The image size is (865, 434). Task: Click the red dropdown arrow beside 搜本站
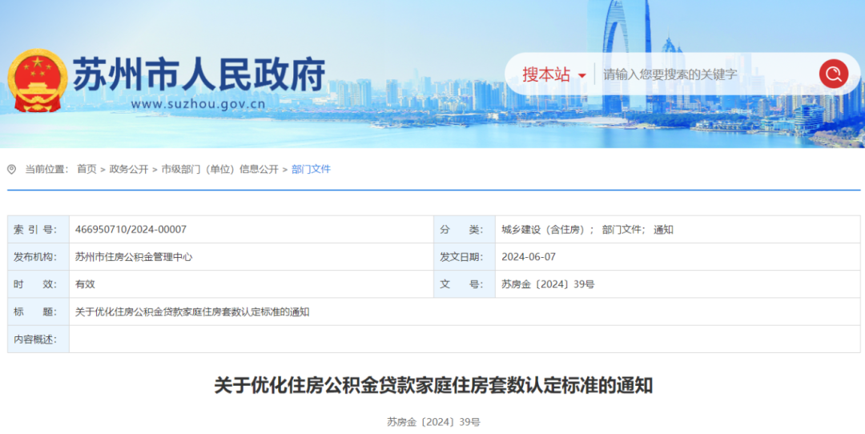click(x=581, y=77)
